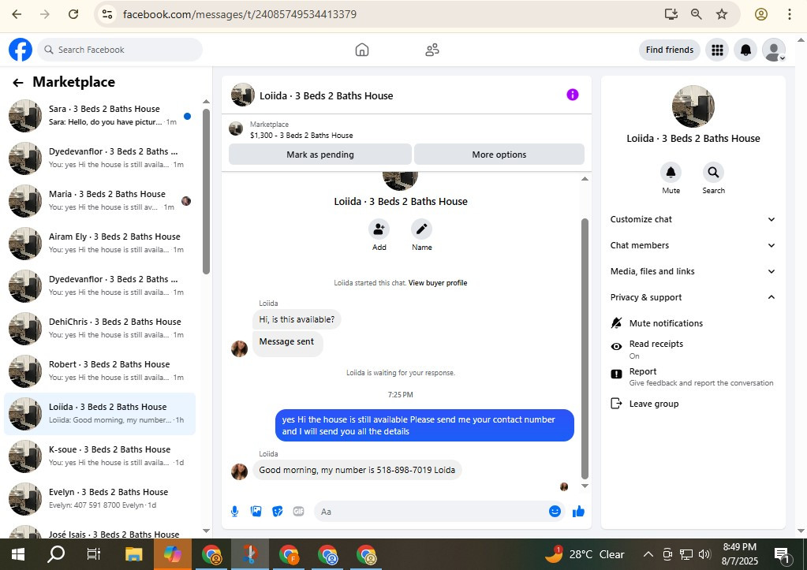
Task: Show hidden system tray icons
Action: pyautogui.click(x=648, y=554)
